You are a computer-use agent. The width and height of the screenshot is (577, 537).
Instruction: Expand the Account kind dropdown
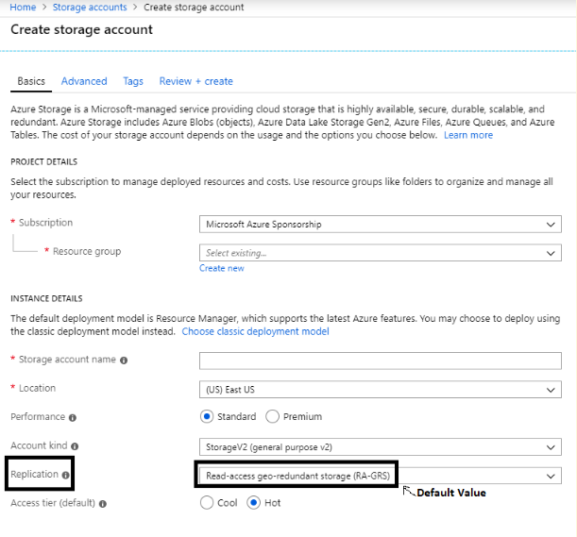point(380,446)
